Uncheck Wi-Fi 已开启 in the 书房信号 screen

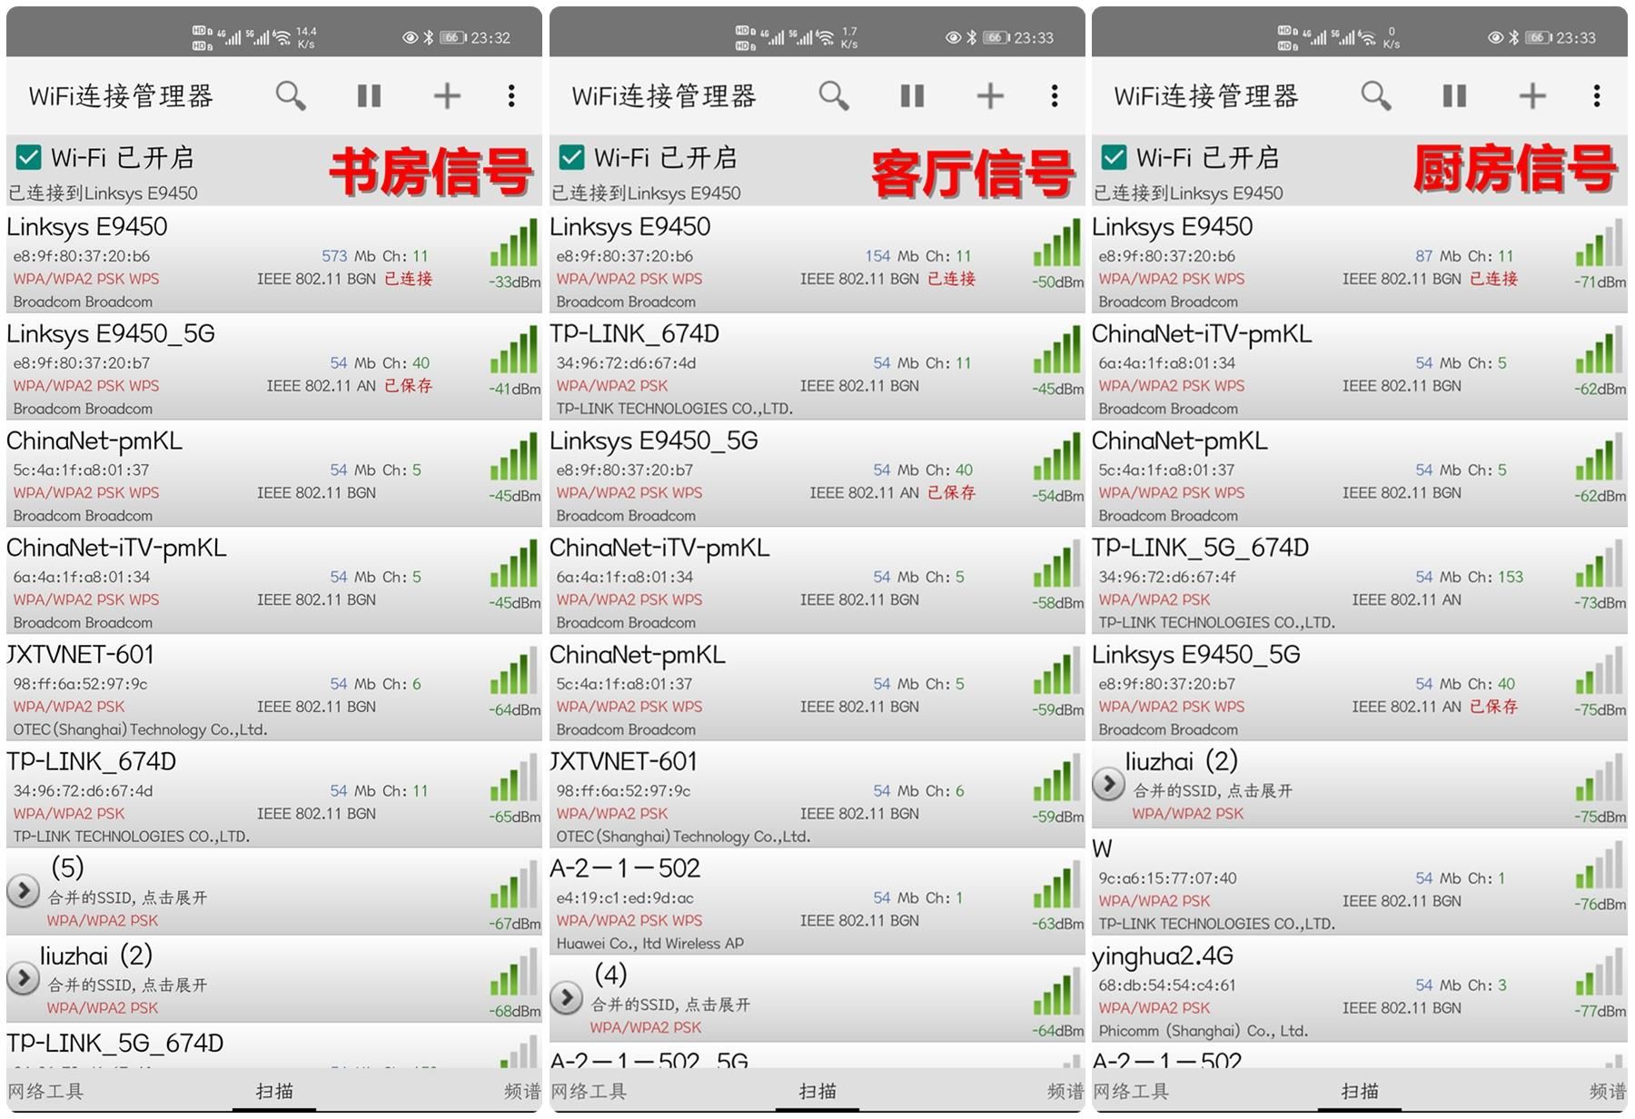tap(29, 158)
